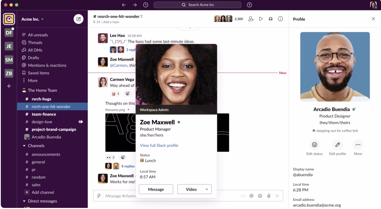Toggle the popcorn reaction with 3
Screen dimensions: 381x209
115,94
